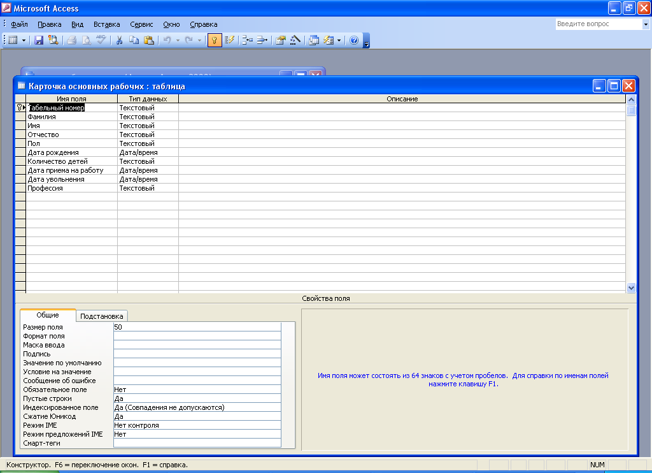Image resolution: width=652 pixels, height=473 pixels.
Task: Click the table window title bar icon
Action: coord(21,86)
